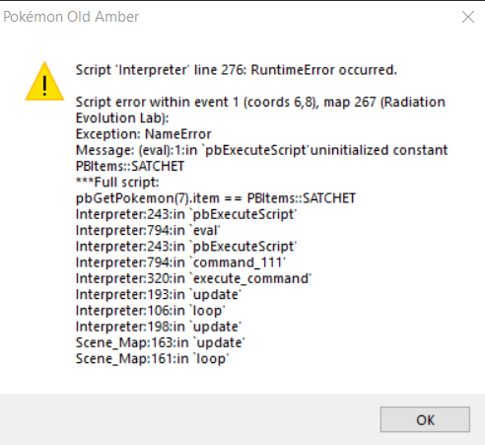The image size is (485, 445).
Task: Click the 'Interpreter:193:in update' line
Action: click(x=159, y=295)
